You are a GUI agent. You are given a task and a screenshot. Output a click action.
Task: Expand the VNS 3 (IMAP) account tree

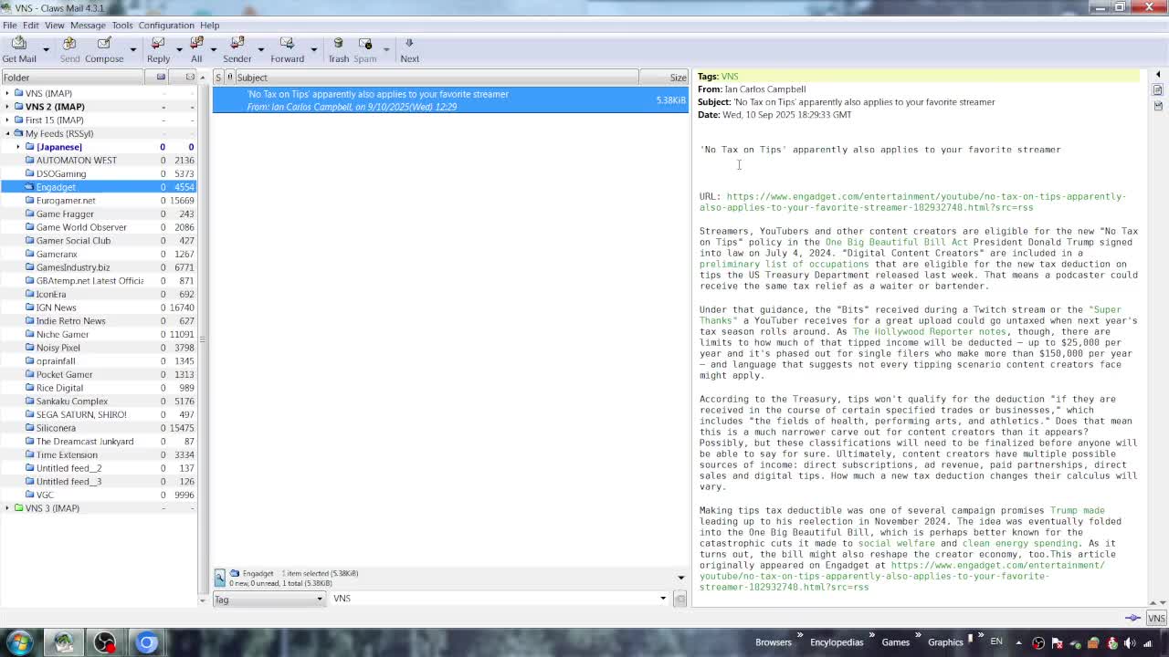[x=7, y=508]
